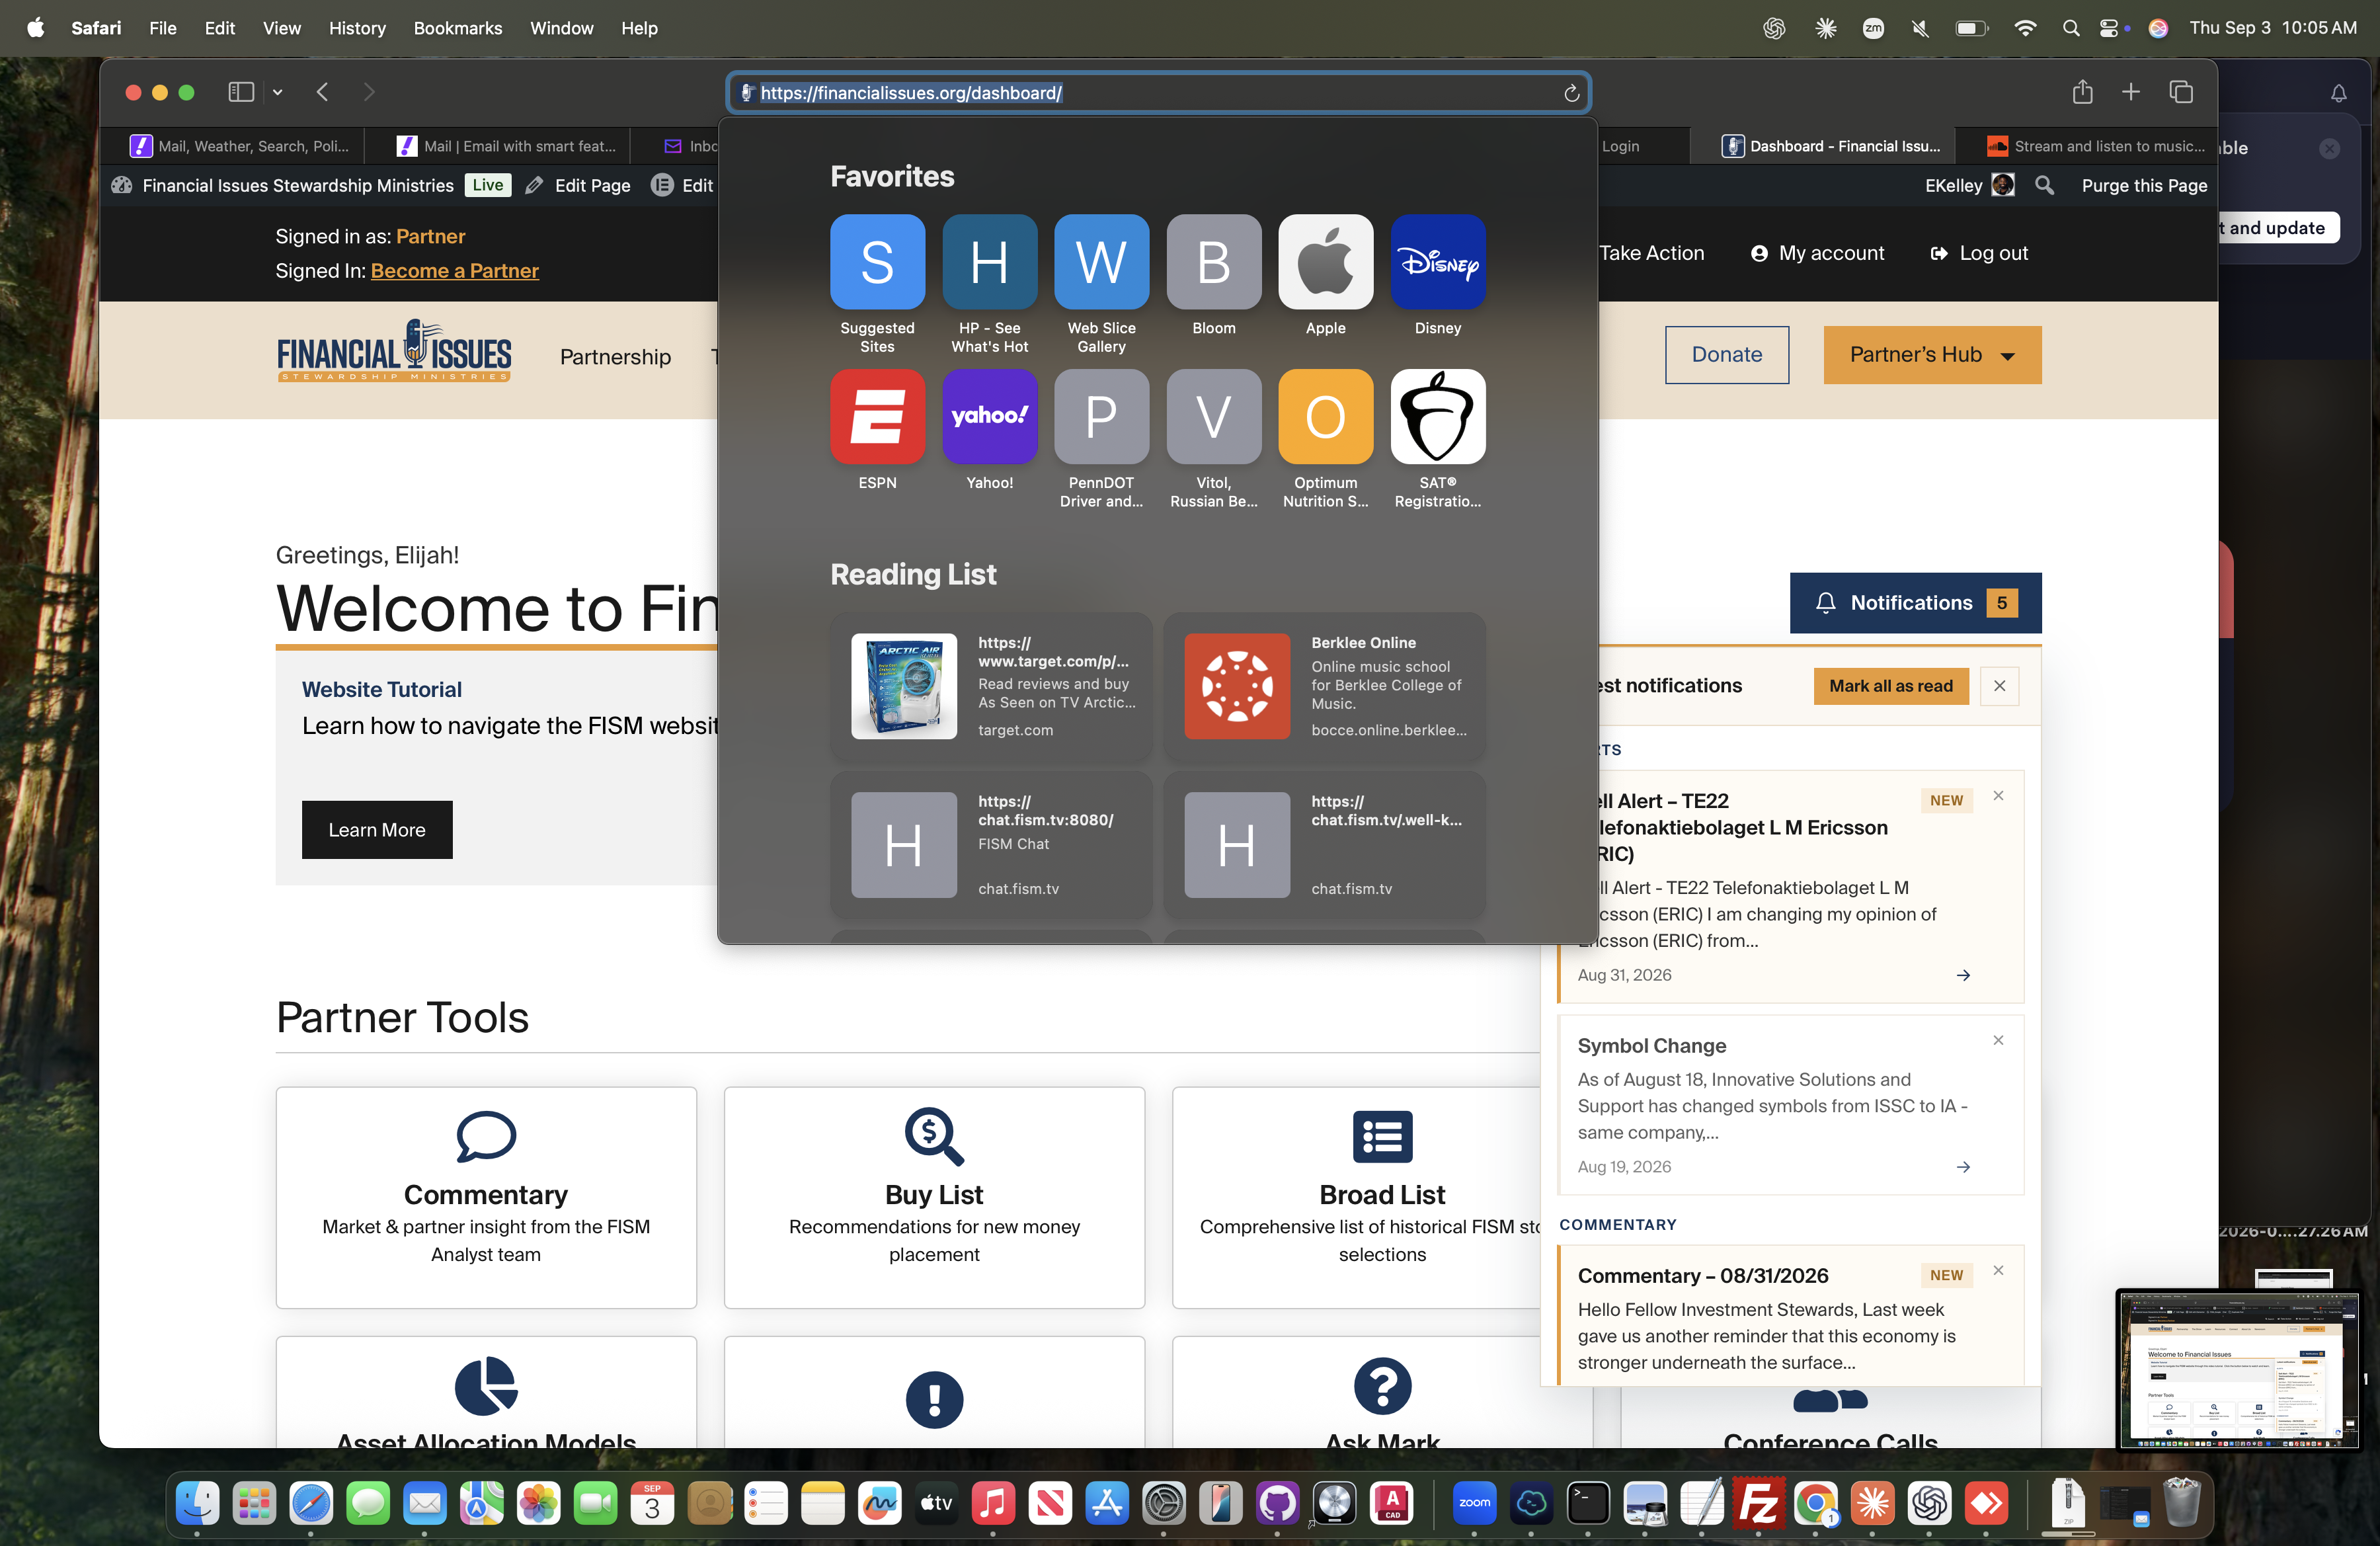
Task: Open the Commentary partner tool card
Action: [486, 1197]
